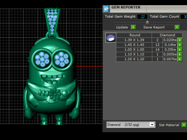Click the Gem Reporter panel icon
Viewport: 187px width, 140px height.
click(106, 9)
